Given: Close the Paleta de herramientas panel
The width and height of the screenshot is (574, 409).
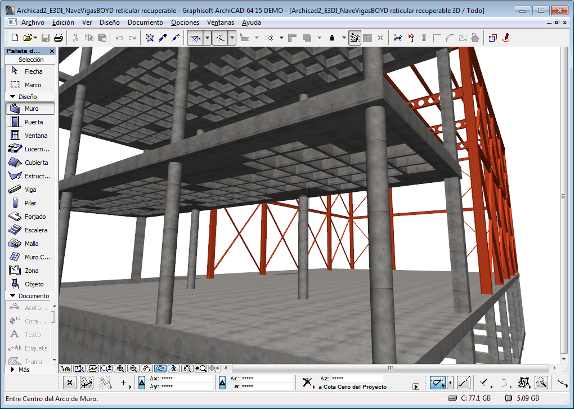Looking at the screenshot, I should 52,51.
